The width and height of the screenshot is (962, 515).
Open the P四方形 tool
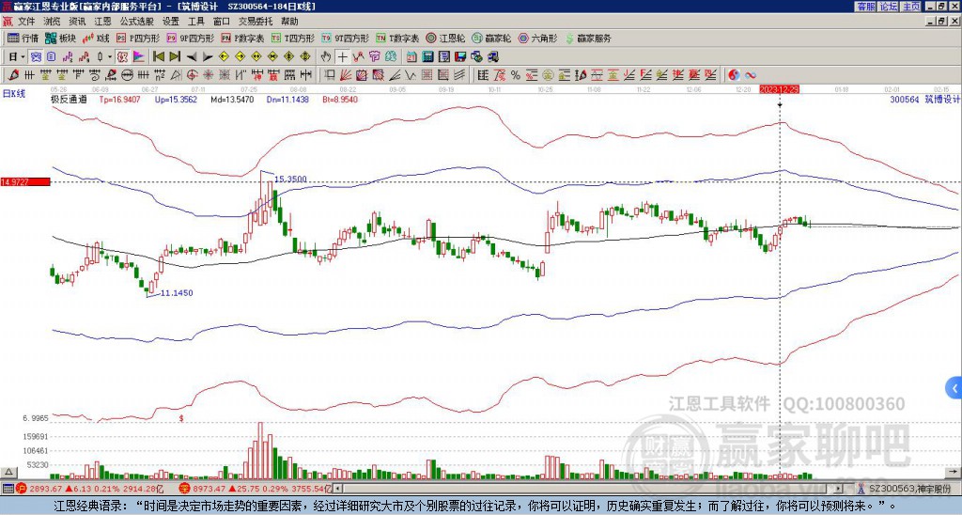138,38
